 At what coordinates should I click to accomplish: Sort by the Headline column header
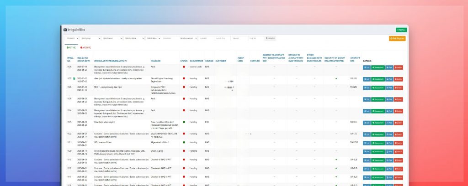click(x=155, y=61)
